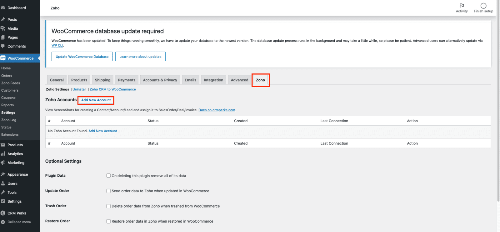Open the Shipping tab
500x232 pixels.
coord(102,80)
